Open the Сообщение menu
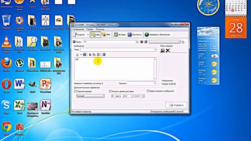This screenshot has height=141, width=251. [x=78, y=29]
